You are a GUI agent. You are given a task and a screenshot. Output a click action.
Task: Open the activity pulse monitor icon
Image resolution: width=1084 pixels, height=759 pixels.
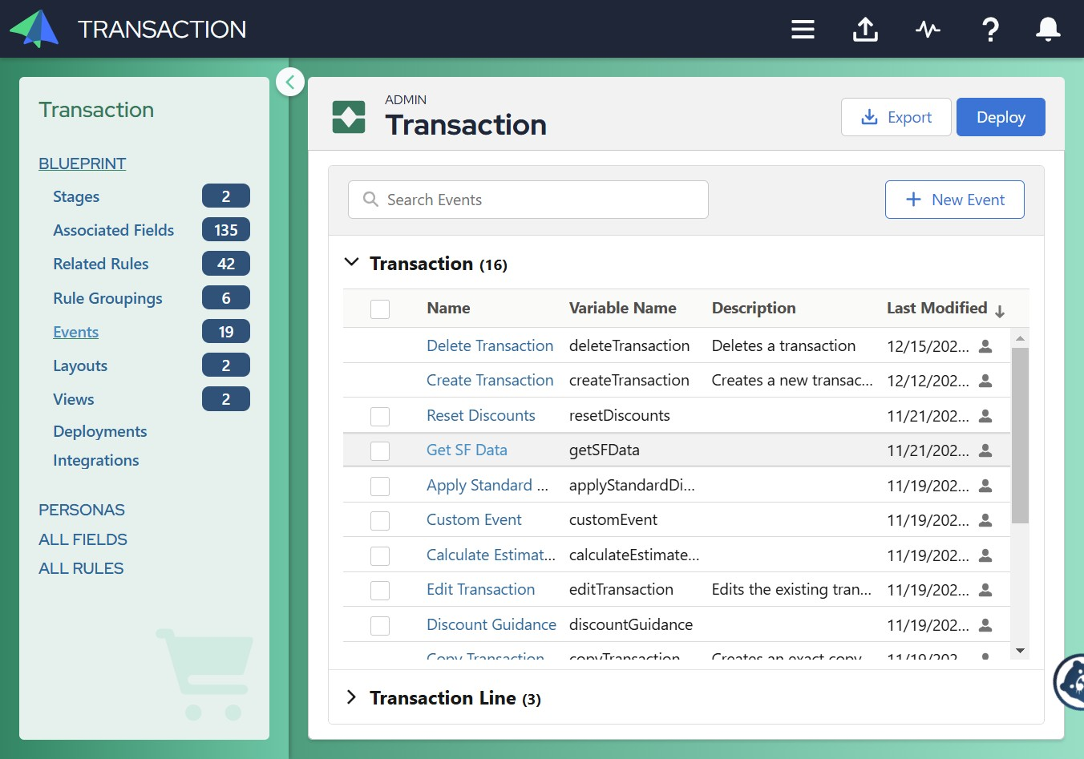click(928, 30)
